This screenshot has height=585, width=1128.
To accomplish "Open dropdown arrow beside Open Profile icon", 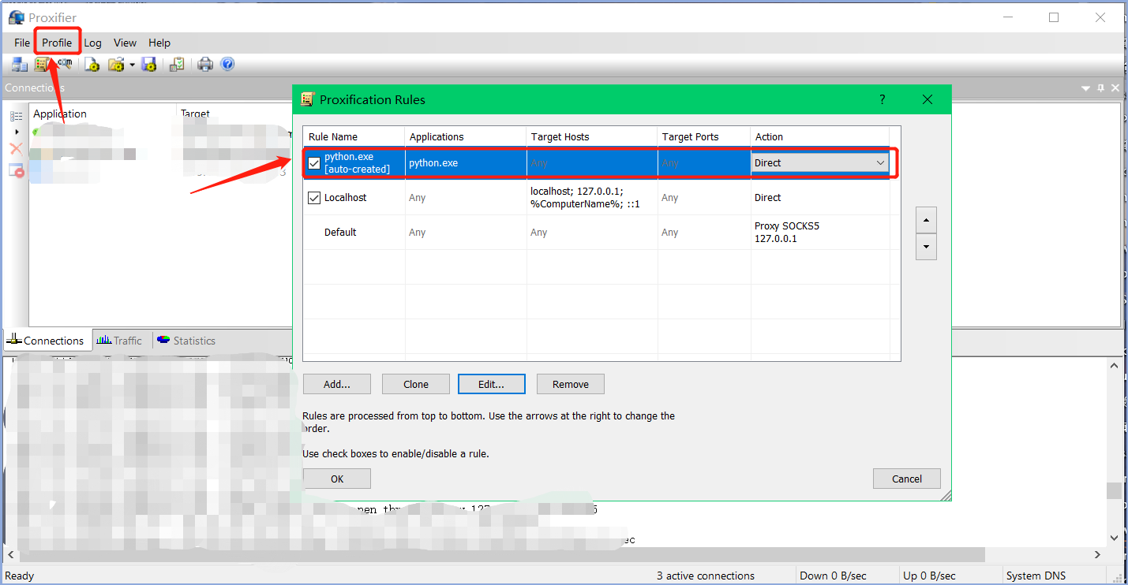I will pyautogui.click(x=133, y=65).
